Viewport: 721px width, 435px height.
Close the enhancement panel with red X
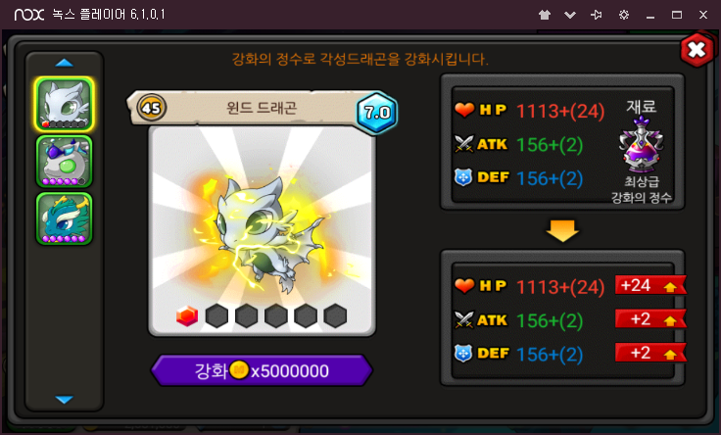click(697, 50)
